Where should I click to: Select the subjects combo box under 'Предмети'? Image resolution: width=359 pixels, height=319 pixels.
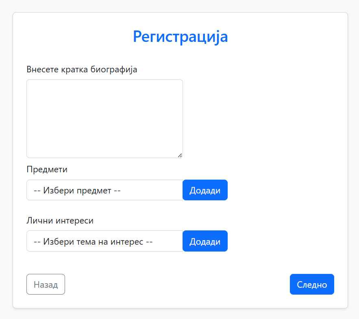pyautogui.click(x=104, y=190)
